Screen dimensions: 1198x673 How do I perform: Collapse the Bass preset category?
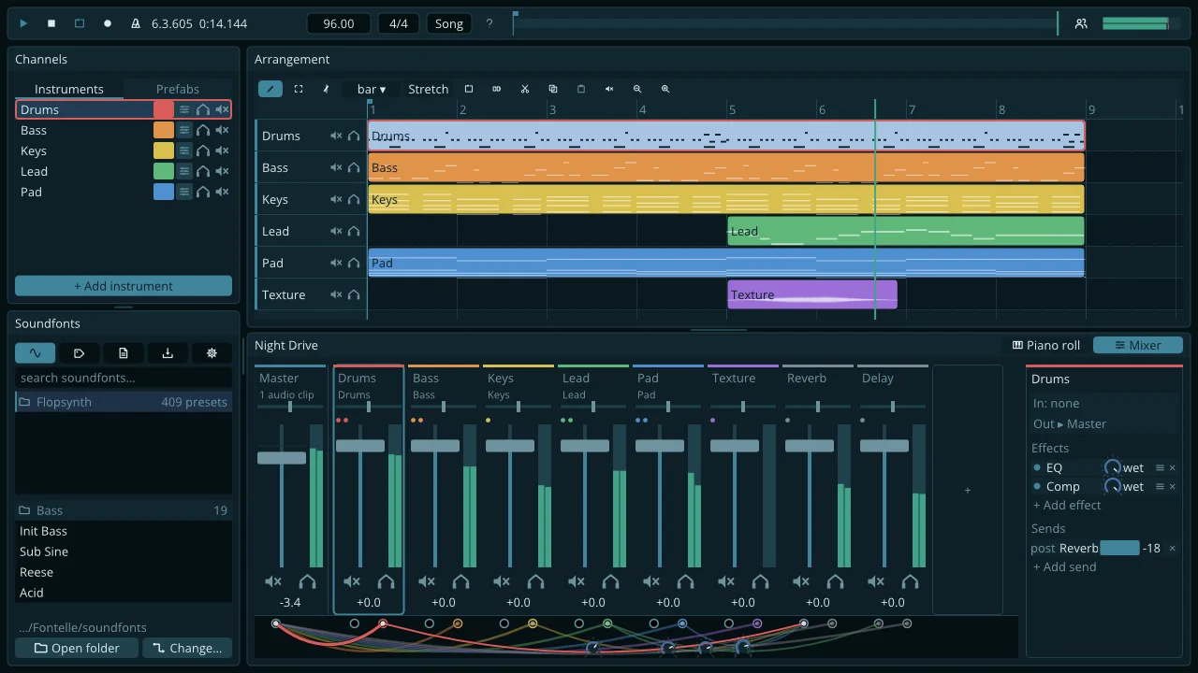tap(124, 510)
